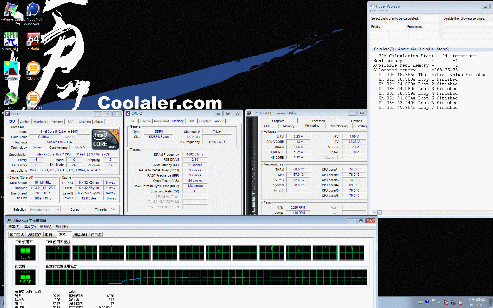Click the 記憶體 6.25 GB meter

click(25, 277)
